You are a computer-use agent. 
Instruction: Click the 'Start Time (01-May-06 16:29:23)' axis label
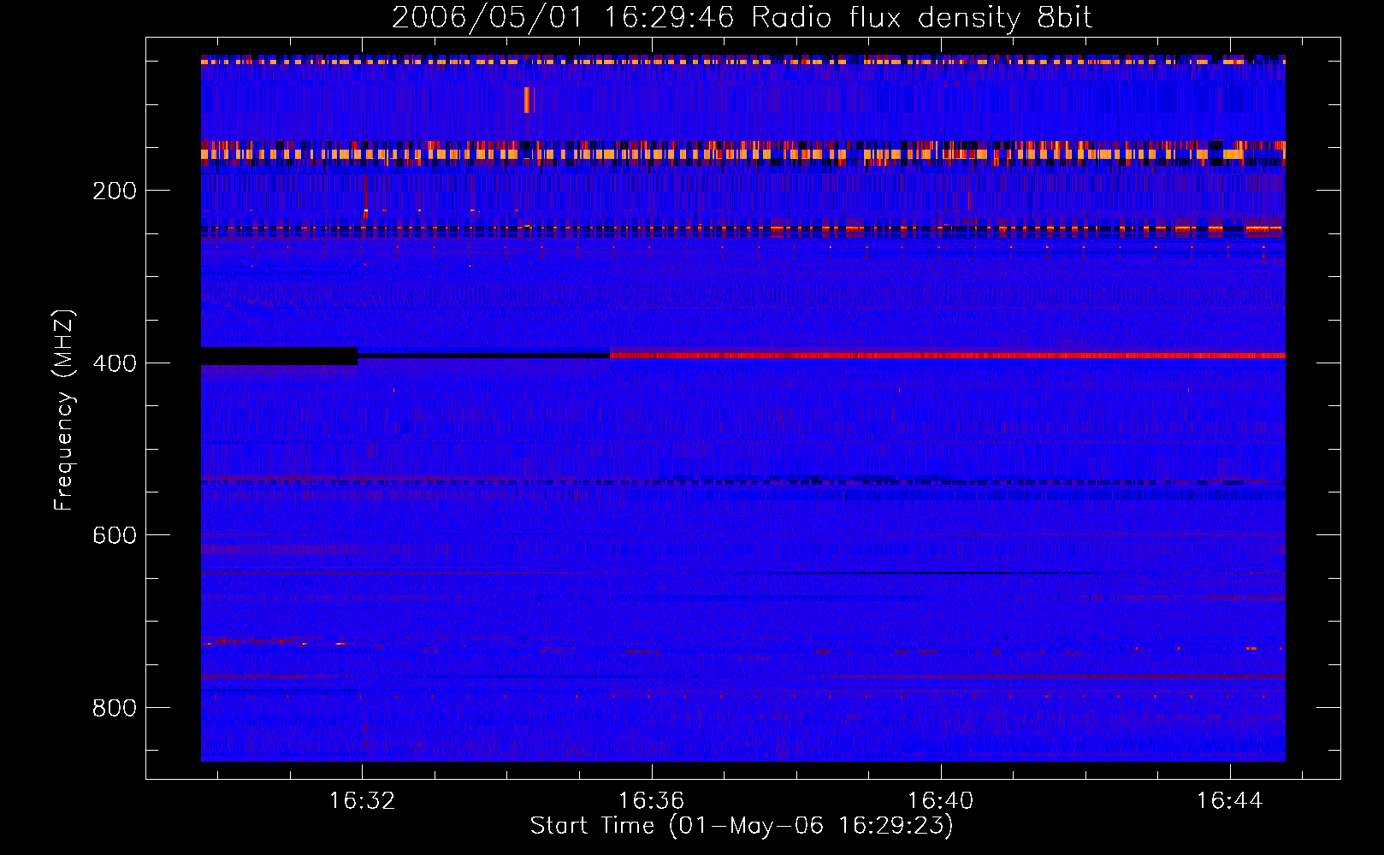pos(742,826)
